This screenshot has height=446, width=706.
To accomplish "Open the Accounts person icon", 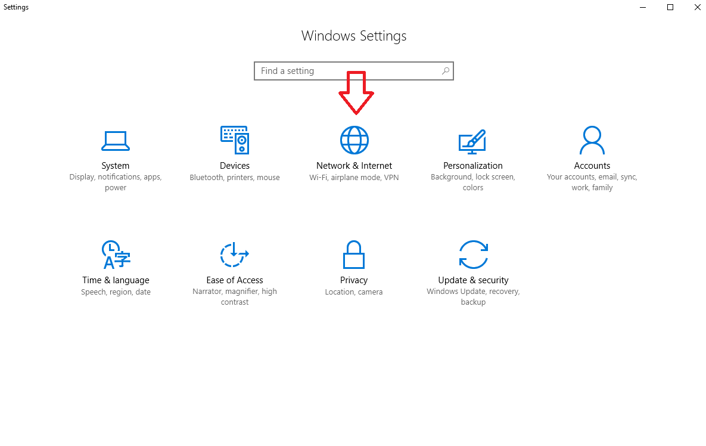I will tap(592, 140).
